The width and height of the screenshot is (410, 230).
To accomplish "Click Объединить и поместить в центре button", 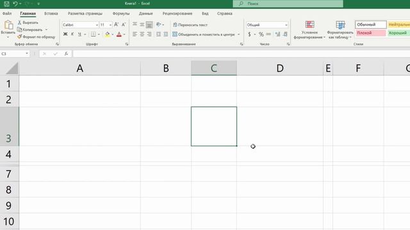I will click(204, 34).
